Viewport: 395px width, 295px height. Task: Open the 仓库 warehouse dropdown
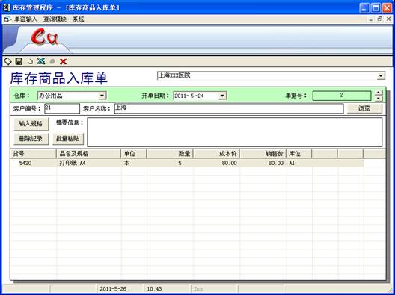(x=102, y=96)
